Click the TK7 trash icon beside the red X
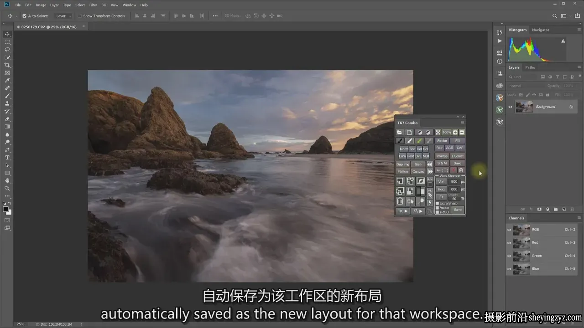 tap(461, 170)
